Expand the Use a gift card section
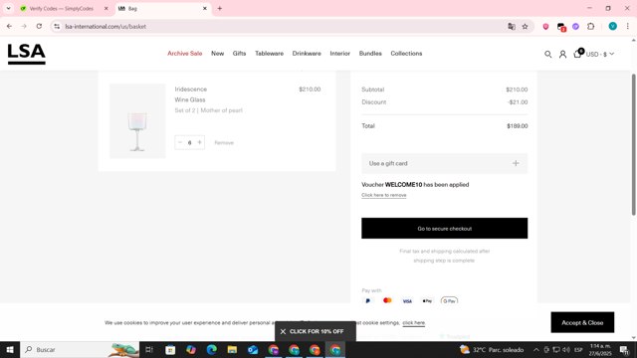The height and width of the screenshot is (358, 637). 445,163
